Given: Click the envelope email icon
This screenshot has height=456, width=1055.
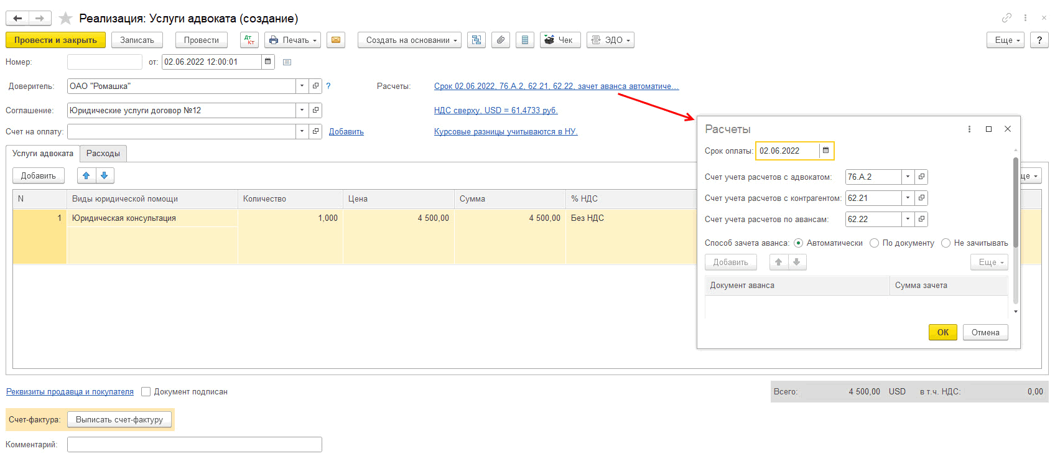Looking at the screenshot, I should coord(336,40).
